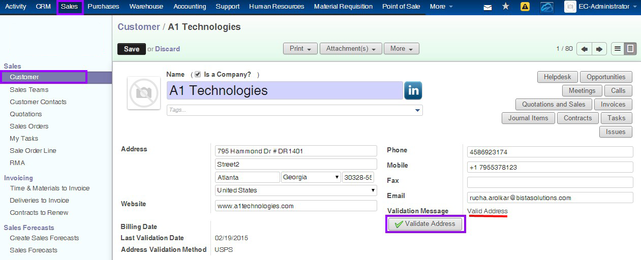Open the Opportunities button
Screen dimensions: 641x260
606,77
